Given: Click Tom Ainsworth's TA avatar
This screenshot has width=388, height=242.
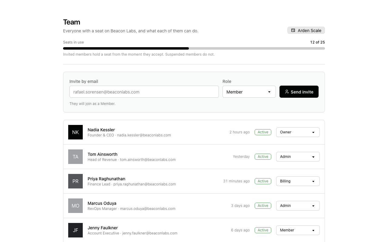Looking at the screenshot, I should pyautogui.click(x=75, y=157).
